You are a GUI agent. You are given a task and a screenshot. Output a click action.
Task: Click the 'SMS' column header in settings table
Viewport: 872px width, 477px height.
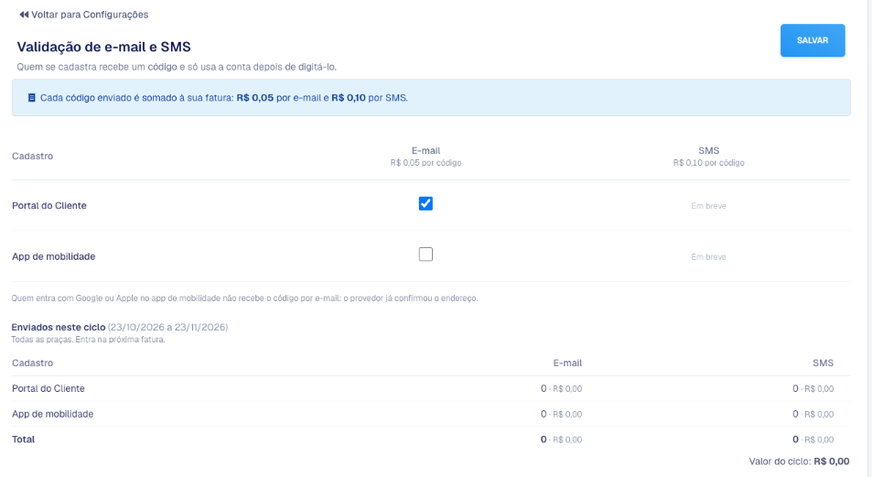708,150
